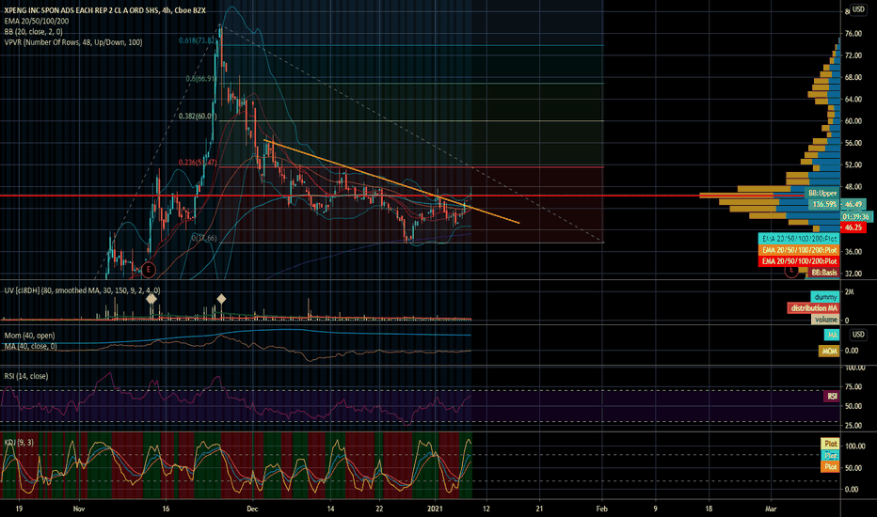
Task: Click the USD currency button at top right
Action: point(858,9)
